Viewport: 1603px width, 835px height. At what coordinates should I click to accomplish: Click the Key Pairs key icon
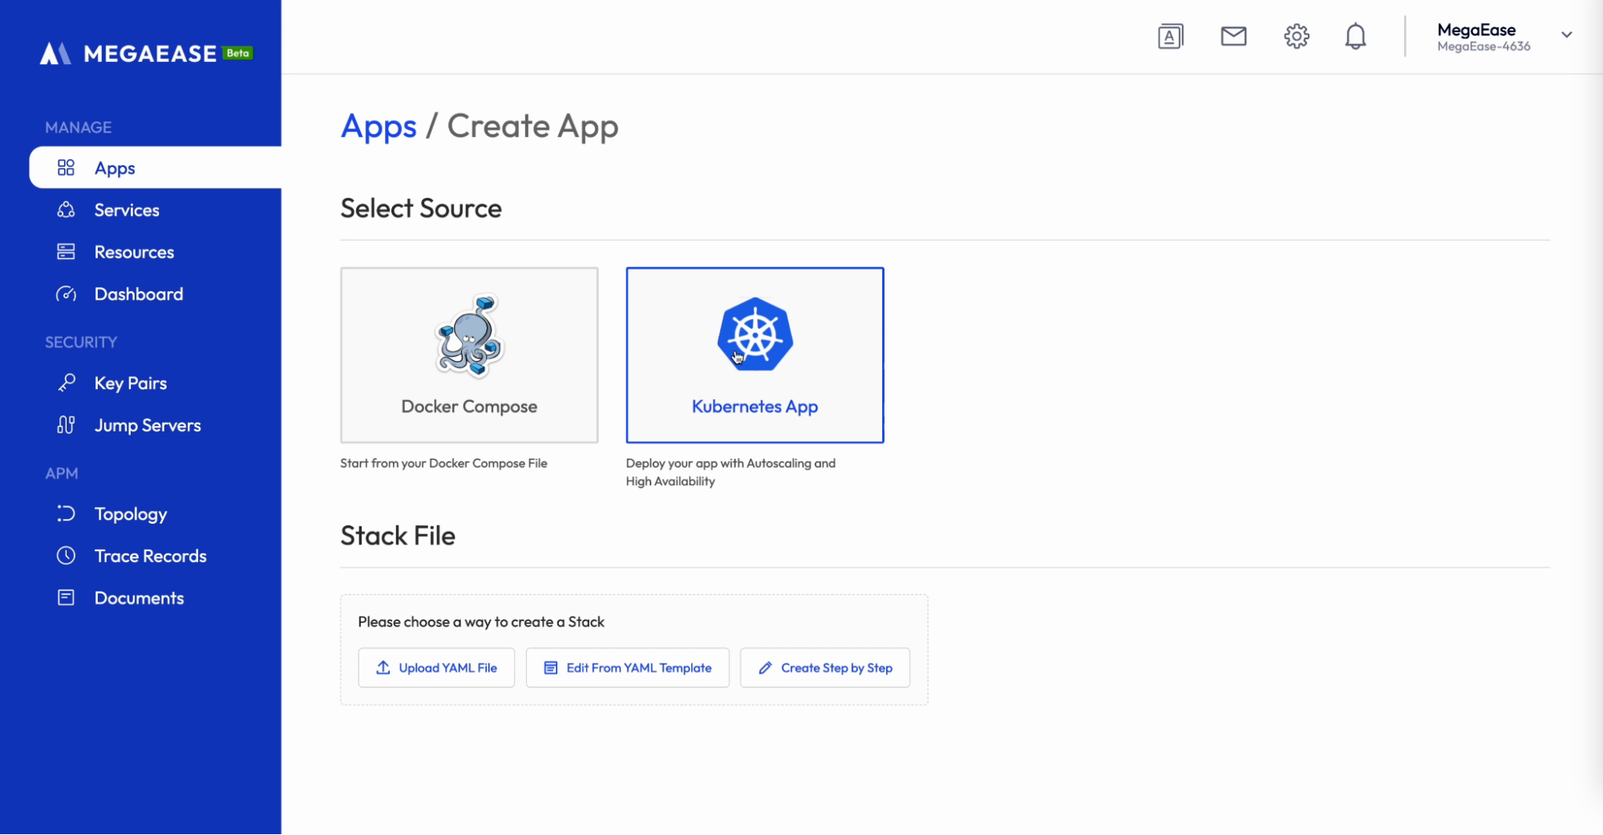pyautogui.click(x=67, y=383)
